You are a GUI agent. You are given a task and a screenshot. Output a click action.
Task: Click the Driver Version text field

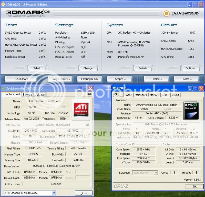point(56,166)
